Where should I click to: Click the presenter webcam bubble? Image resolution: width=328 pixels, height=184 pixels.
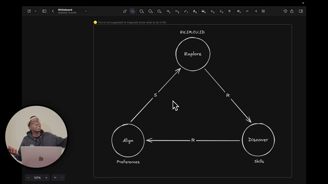36,137
